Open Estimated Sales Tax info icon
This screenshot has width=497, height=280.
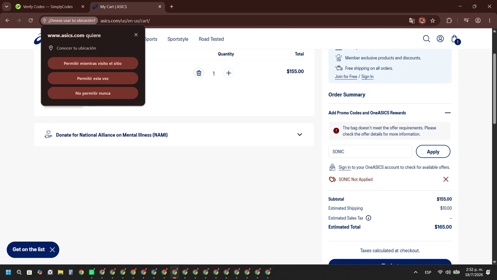(368, 218)
